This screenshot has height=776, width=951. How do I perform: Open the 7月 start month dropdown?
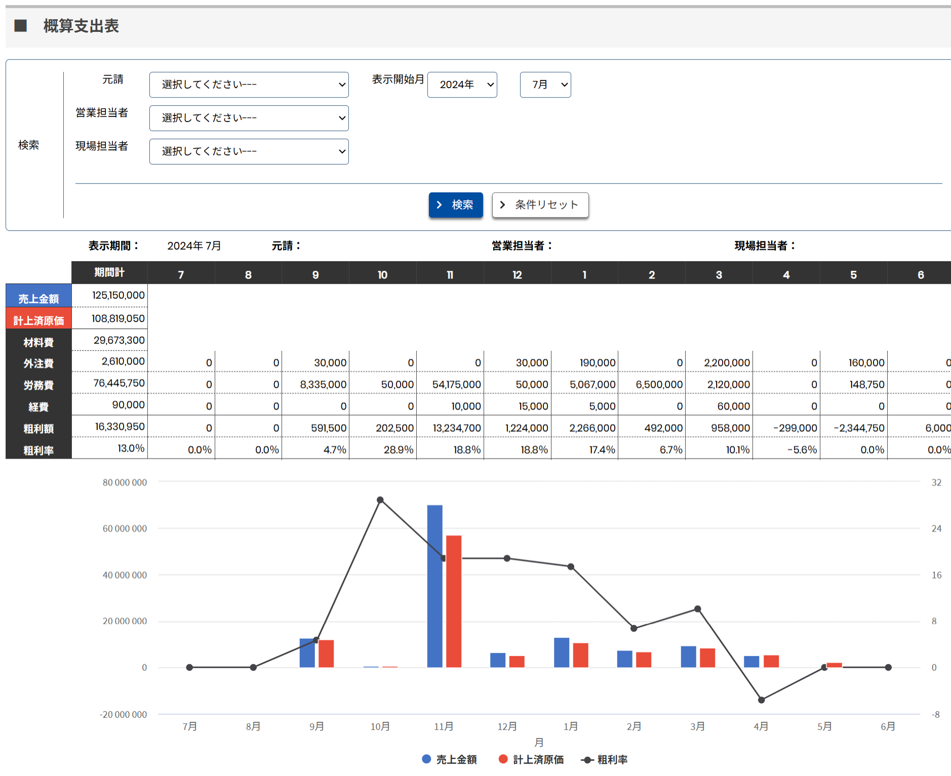(x=545, y=84)
